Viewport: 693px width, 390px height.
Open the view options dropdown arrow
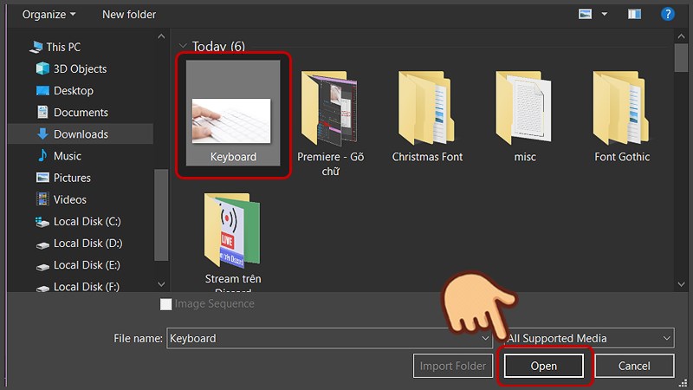[x=604, y=14]
